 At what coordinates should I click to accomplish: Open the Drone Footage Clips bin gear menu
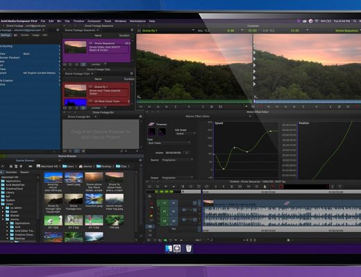(x=131, y=73)
